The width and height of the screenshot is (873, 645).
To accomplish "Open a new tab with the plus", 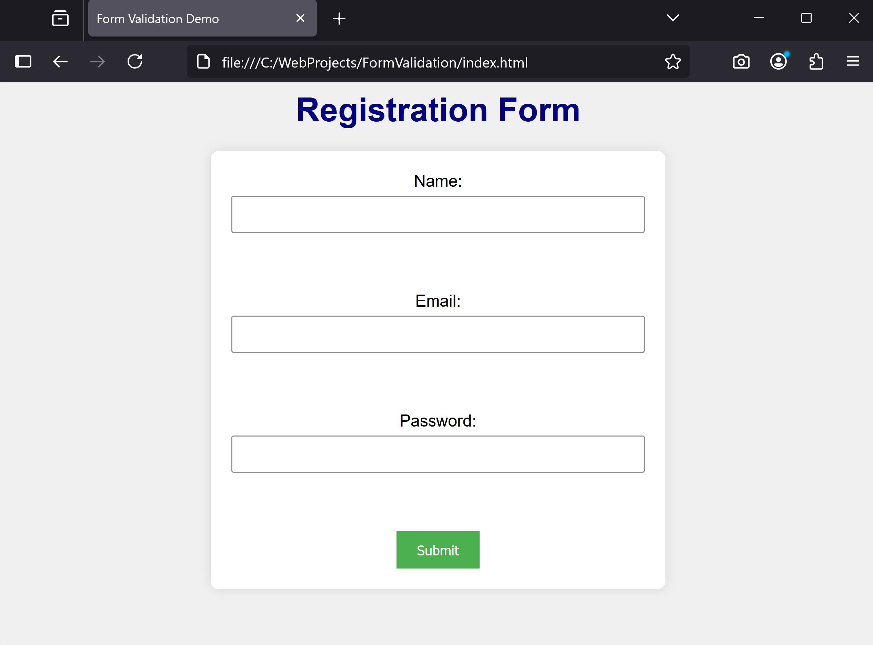I will (339, 18).
